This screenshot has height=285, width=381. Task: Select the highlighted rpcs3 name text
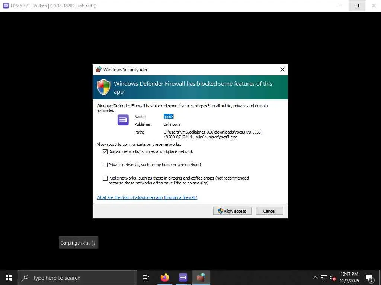click(x=169, y=117)
